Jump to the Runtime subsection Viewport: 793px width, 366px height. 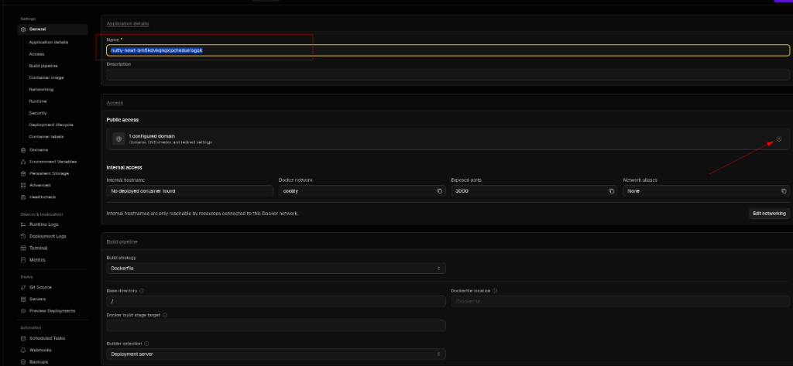(x=38, y=101)
